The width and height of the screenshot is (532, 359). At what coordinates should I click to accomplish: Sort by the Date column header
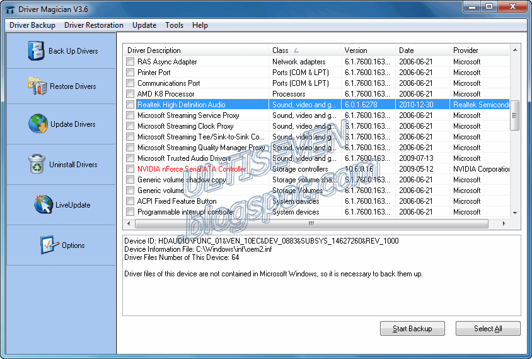pyautogui.click(x=422, y=50)
